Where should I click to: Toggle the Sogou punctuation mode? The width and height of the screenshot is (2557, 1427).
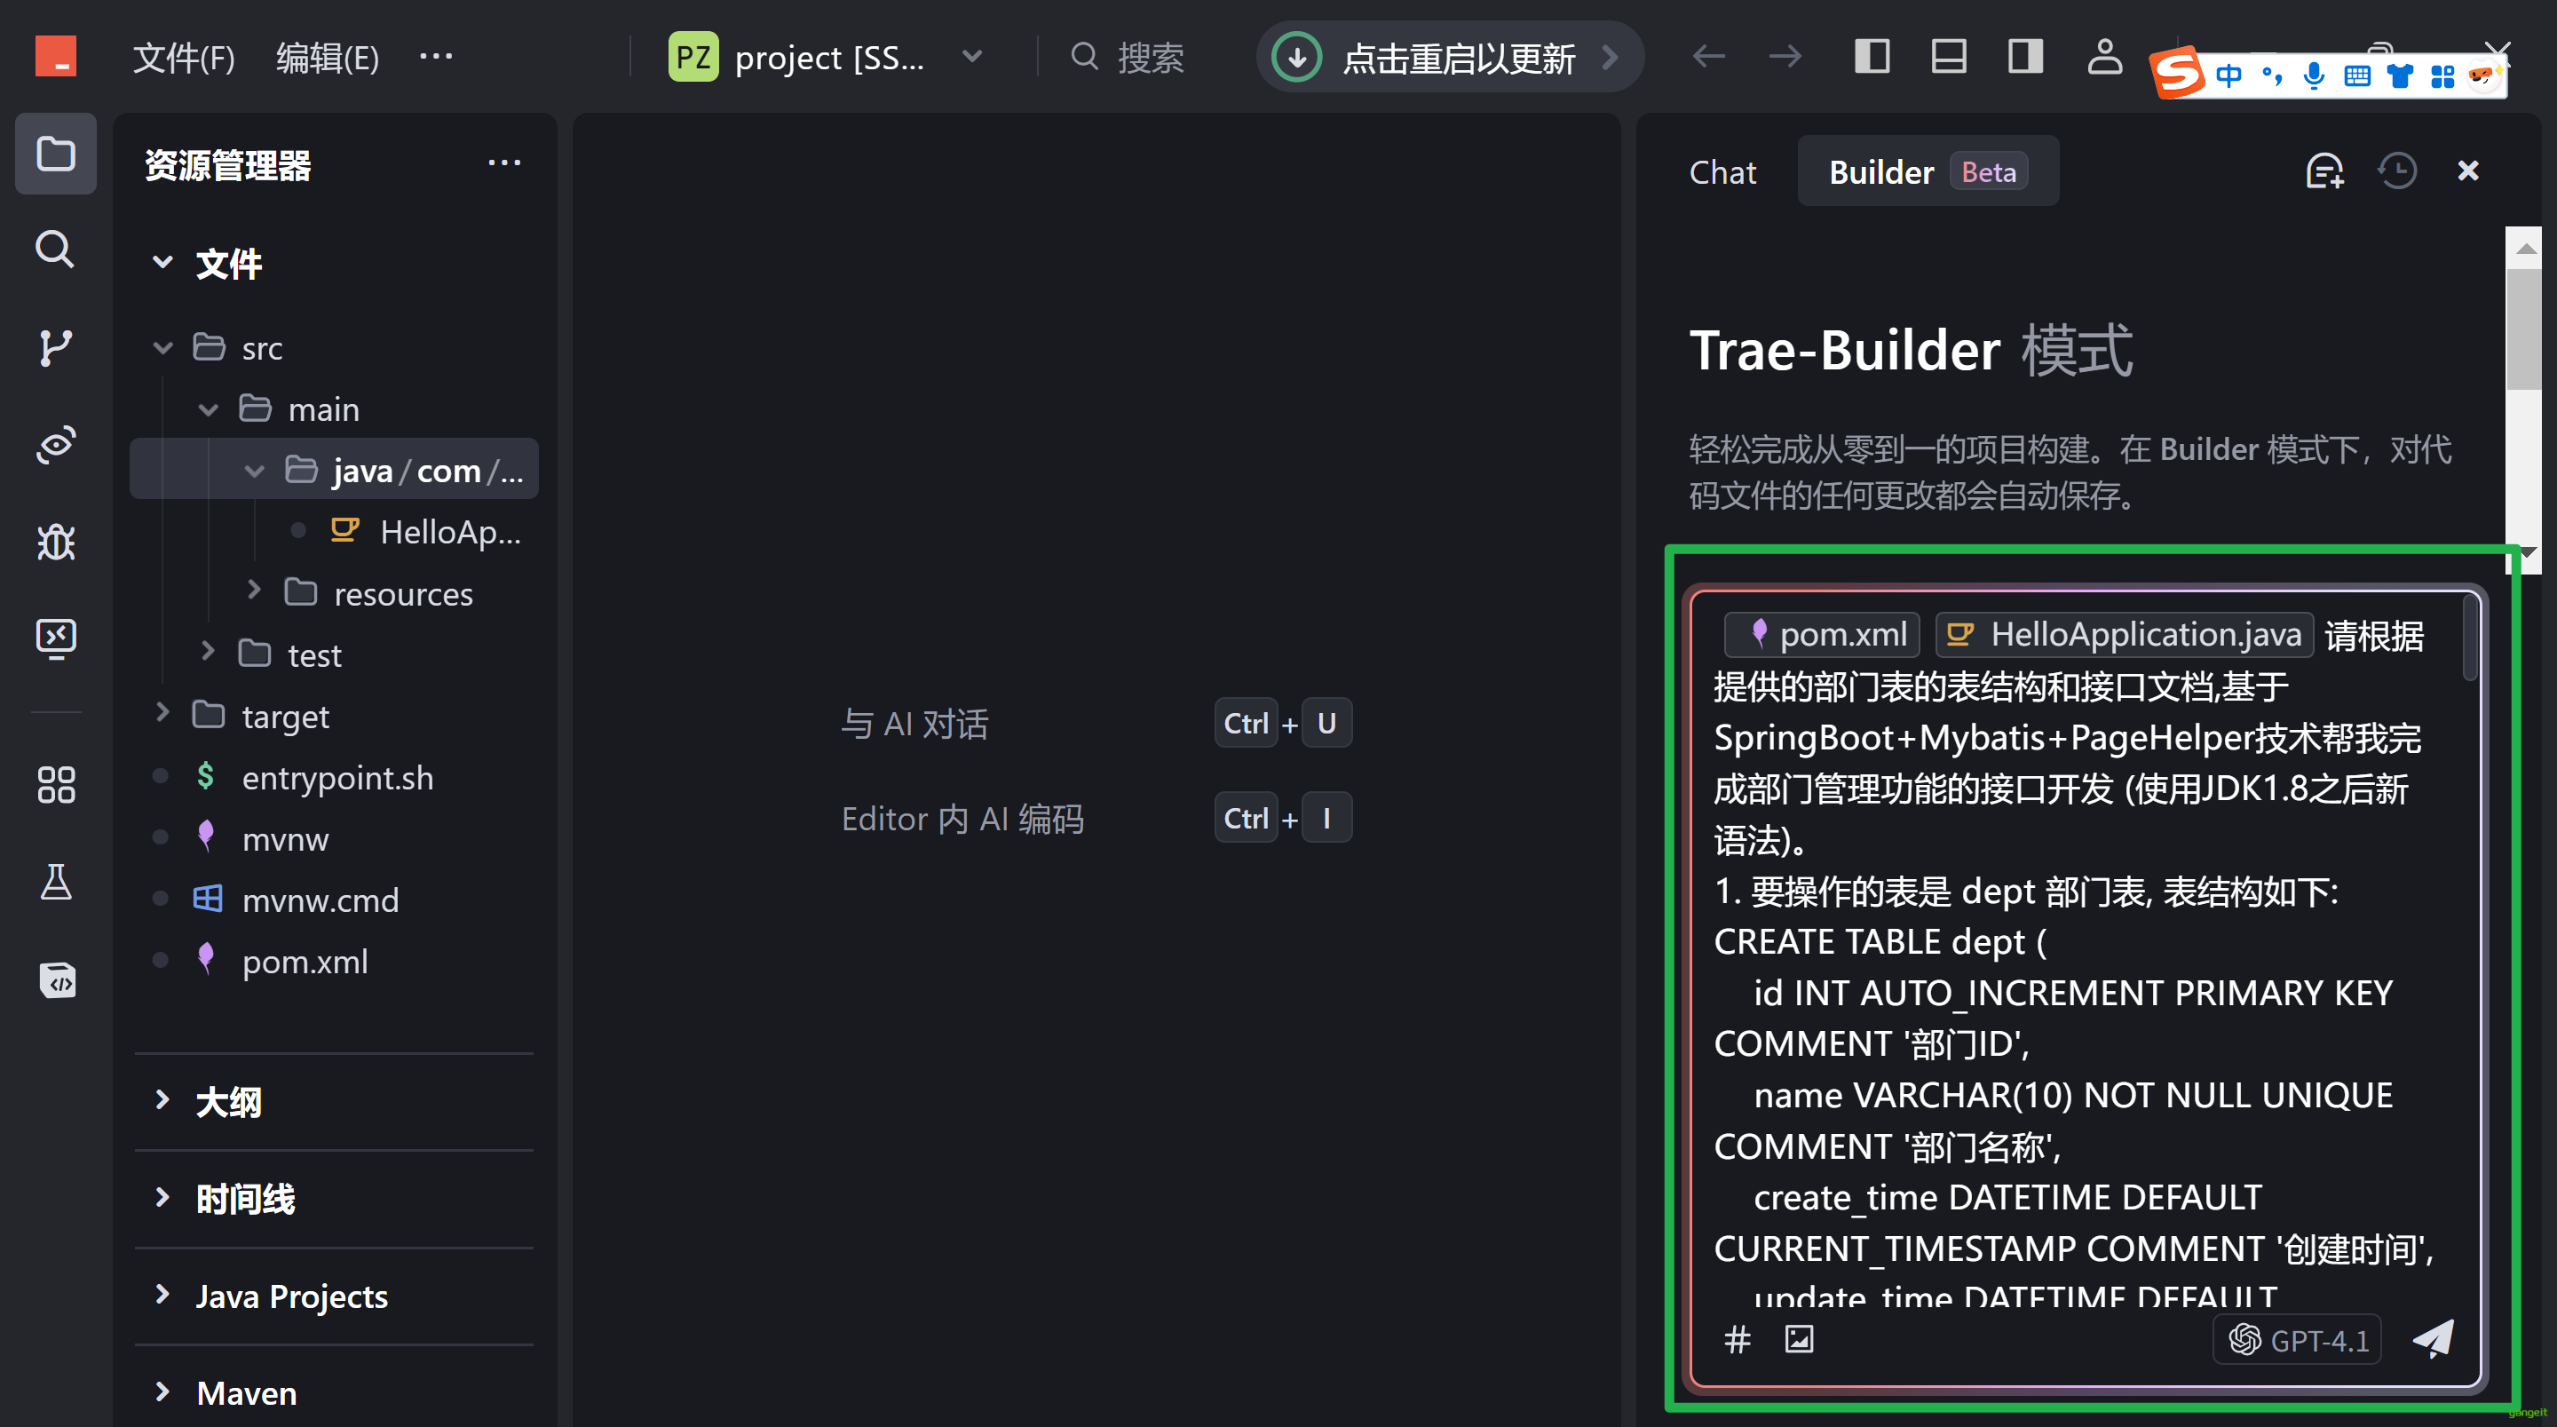pos(2272,75)
